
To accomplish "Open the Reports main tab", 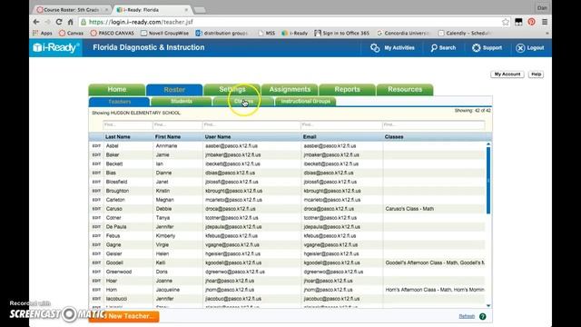I will 347,89.
